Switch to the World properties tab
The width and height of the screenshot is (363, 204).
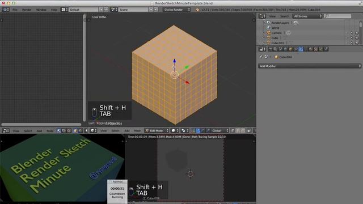pyautogui.click(x=285, y=49)
